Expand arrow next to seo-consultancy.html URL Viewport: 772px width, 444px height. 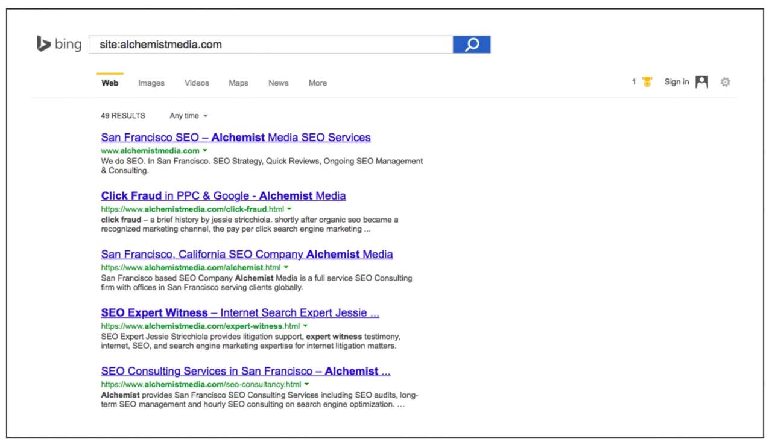pyautogui.click(x=306, y=384)
